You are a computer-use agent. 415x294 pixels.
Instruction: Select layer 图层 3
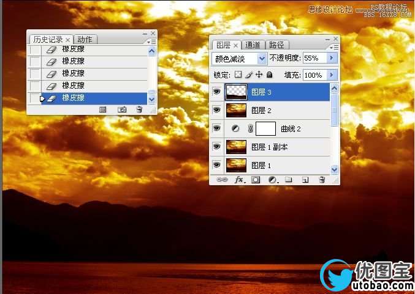click(x=277, y=92)
